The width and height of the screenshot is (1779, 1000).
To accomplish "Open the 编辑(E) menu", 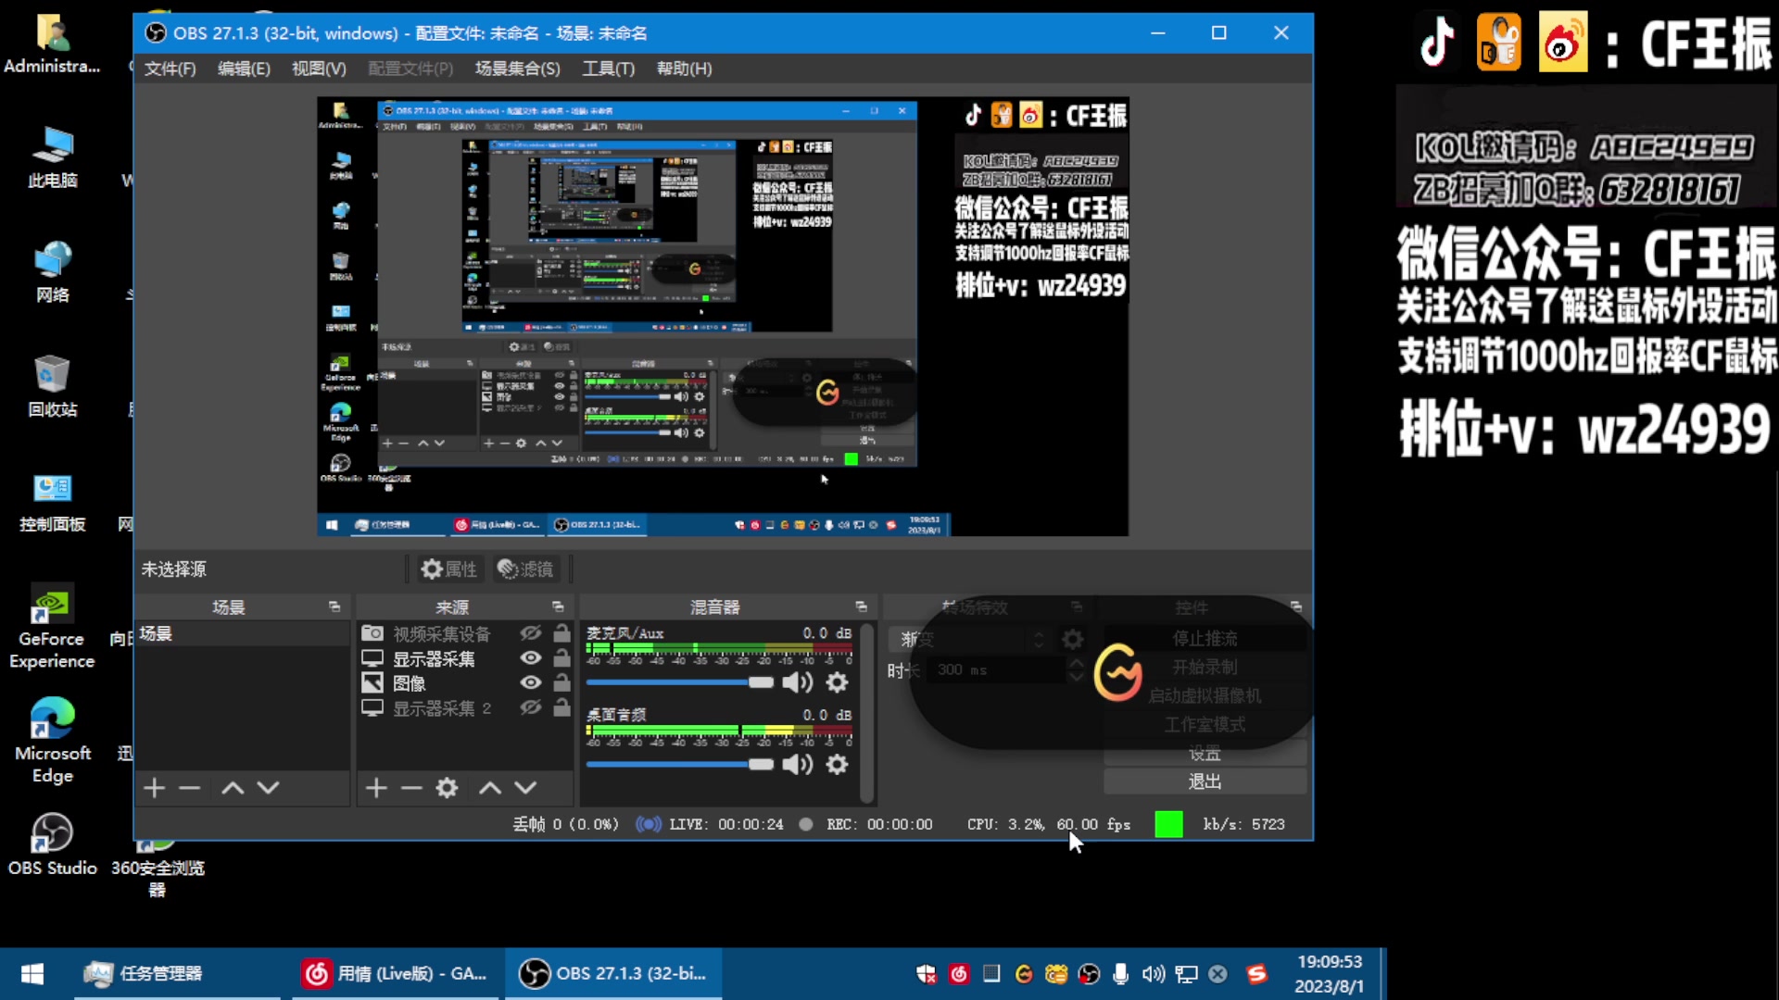I will point(244,69).
